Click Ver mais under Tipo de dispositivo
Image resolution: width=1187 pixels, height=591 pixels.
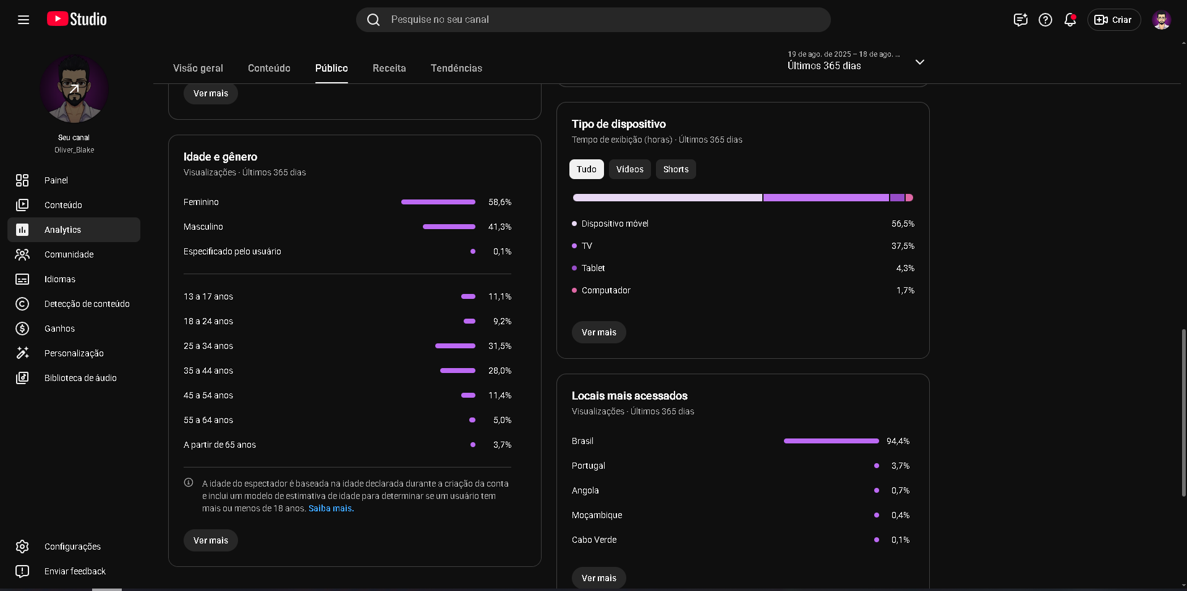[598, 332]
